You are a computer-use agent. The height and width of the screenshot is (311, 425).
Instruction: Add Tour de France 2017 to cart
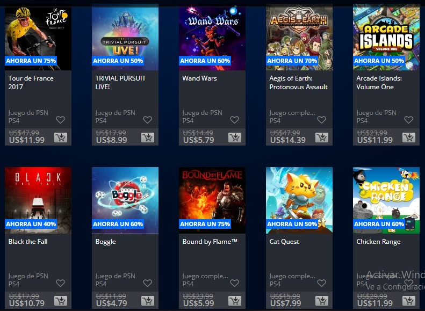pos(61,138)
